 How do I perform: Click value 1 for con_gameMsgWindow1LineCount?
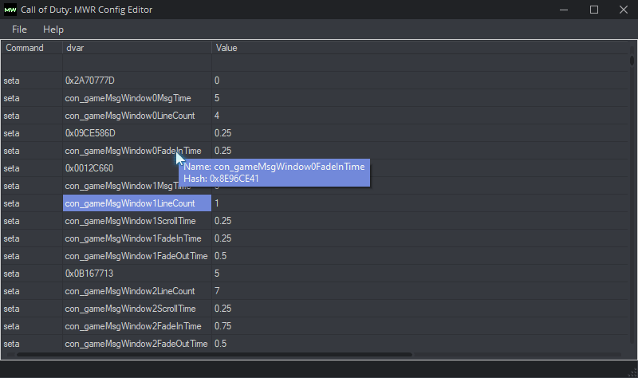(x=420, y=203)
